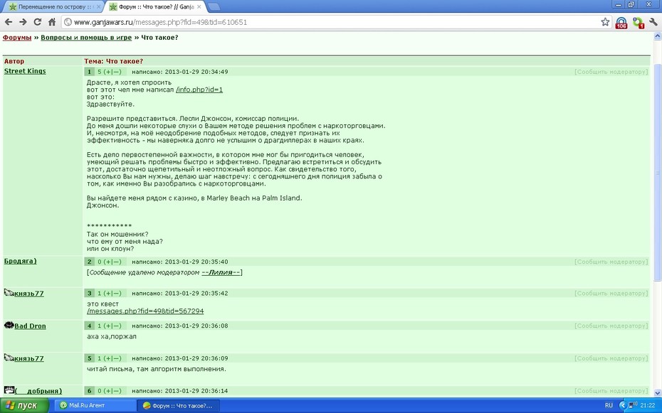Click the browser forward arrow
The width and height of the screenshot is (662, 413).
pos(23,22)
